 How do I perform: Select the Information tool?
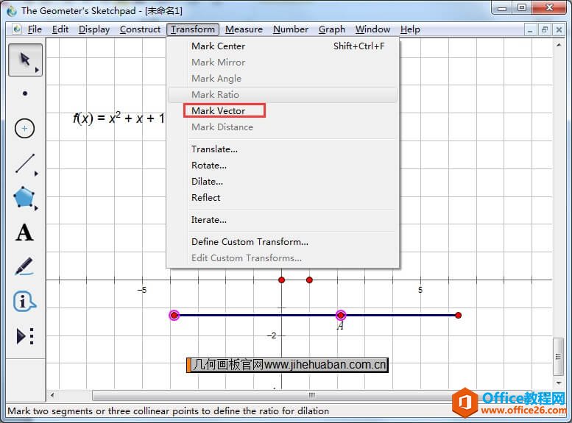pyautogui.click(x=24, y=301)
